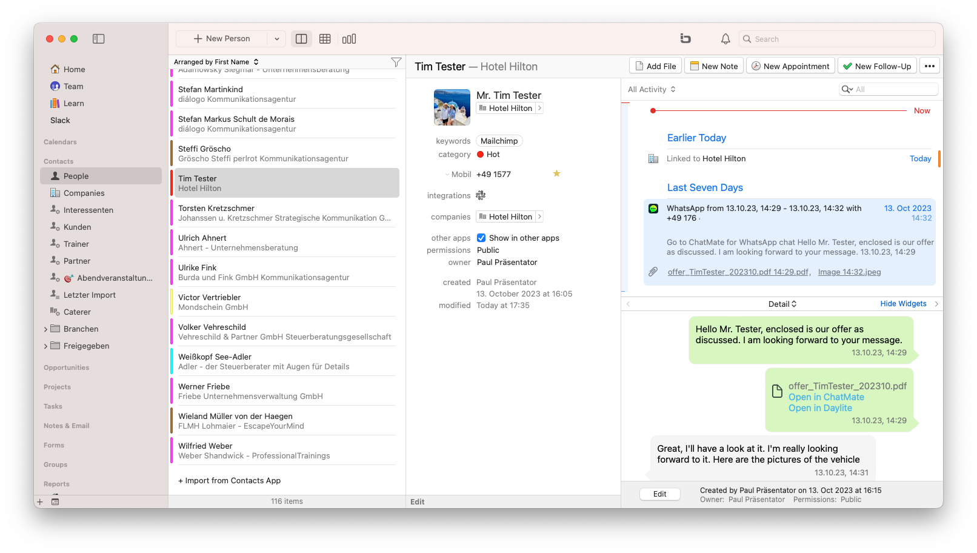This screenshot has width=977, height=553.
Task: Change the Arranged by First Name sorting
Action: (x=216, y=62)
